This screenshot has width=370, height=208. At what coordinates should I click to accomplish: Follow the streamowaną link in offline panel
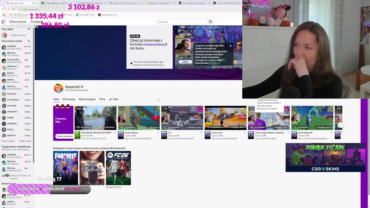153,44
